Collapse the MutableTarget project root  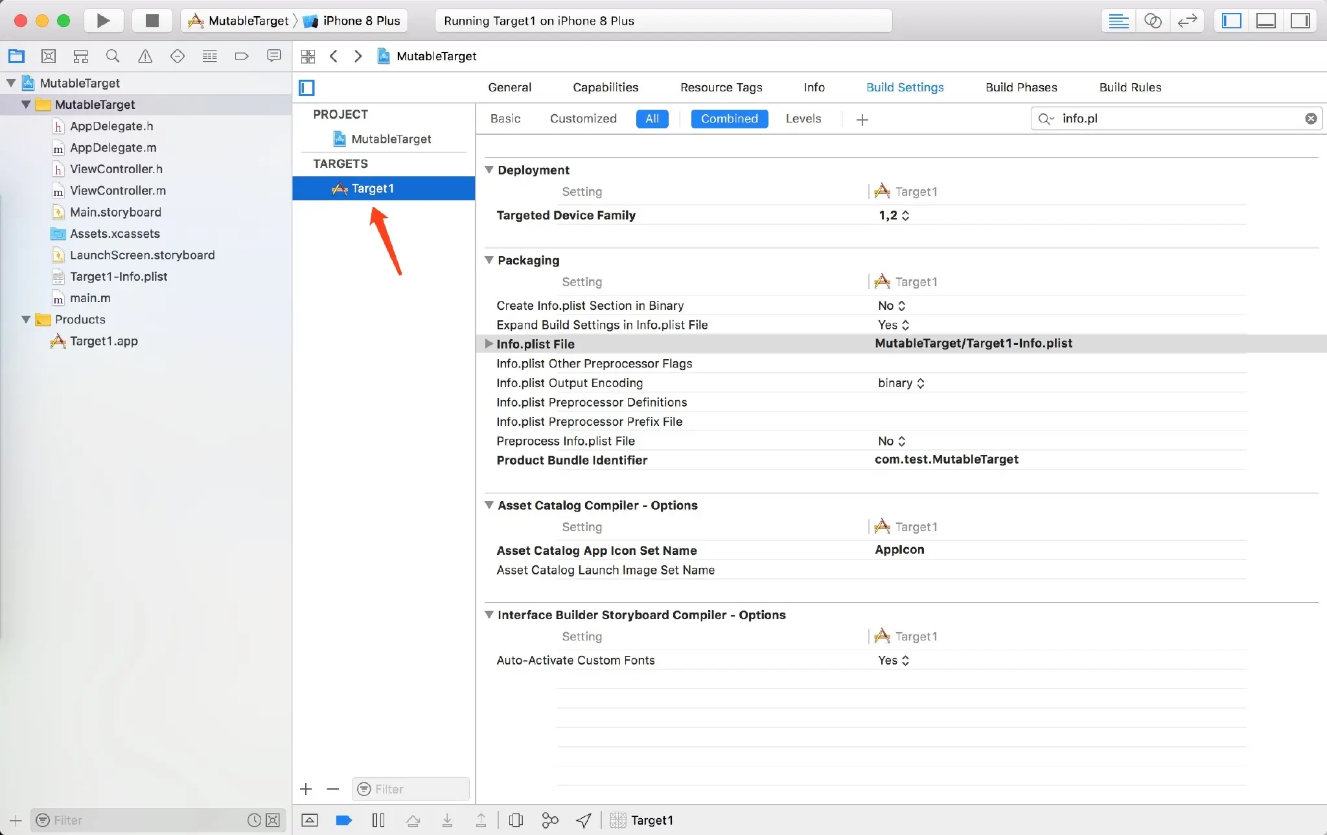[11, 83]
